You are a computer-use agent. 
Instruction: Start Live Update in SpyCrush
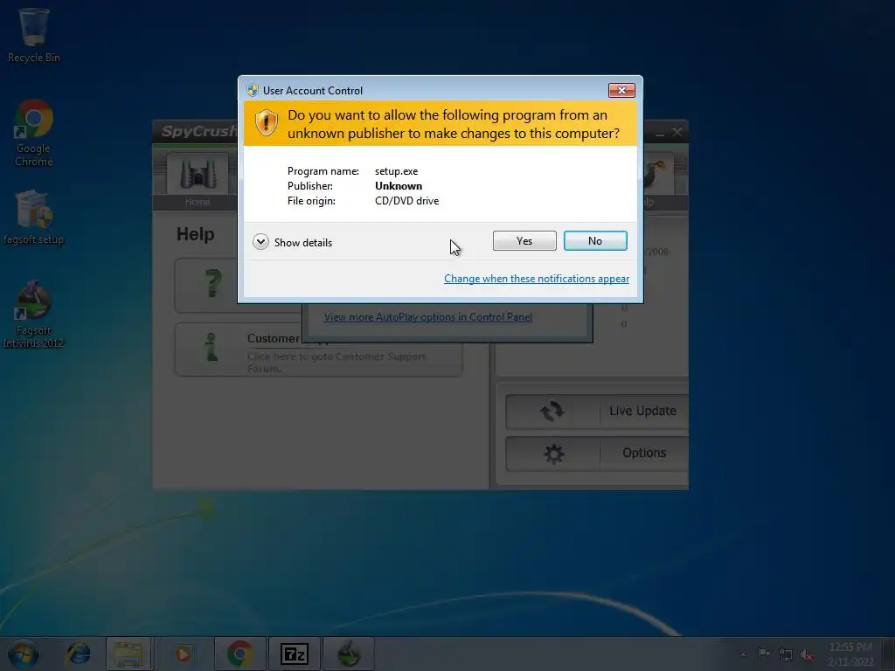tap(596, 411)
